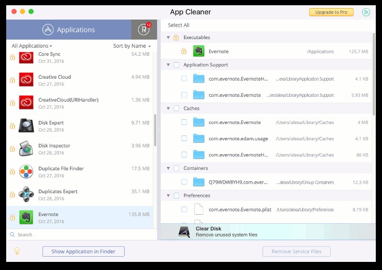
Task: Check the Containers group checkbox
Action: 176,168
